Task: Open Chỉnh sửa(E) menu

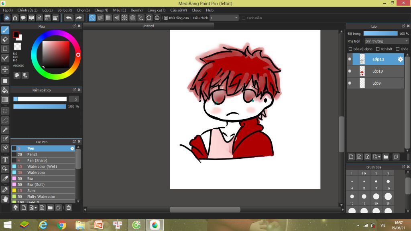Action: pos(27,10)
